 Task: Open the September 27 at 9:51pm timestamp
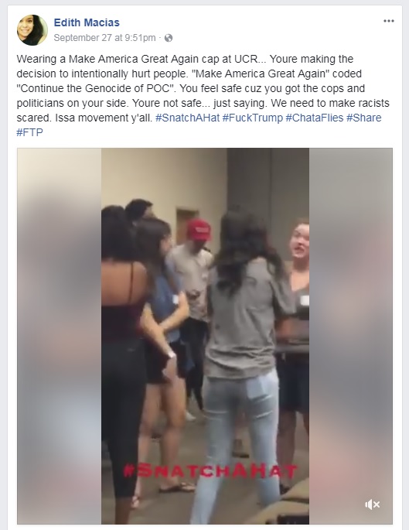click(x=104, y=37)
